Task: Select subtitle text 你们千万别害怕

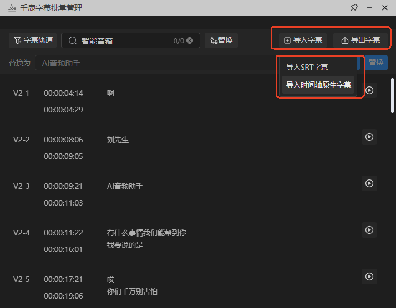Action: coord(132,291)
